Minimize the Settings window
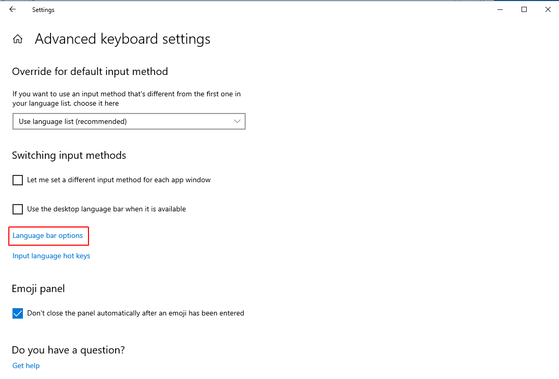Viewport: 559px width, 379px height. click(500, 9)
